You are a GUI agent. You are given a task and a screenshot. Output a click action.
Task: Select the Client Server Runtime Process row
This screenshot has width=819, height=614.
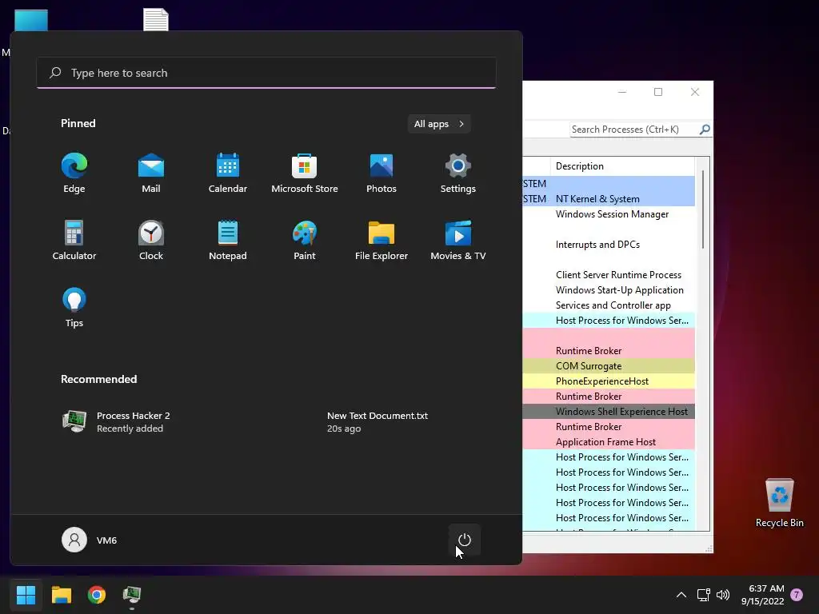pos(609,275)
